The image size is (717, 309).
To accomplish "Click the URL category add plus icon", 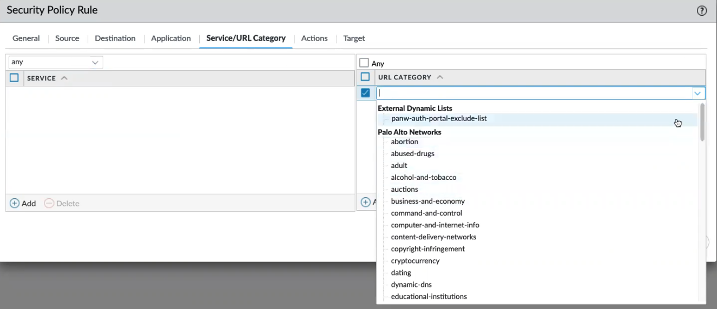I will pyautogui.click(x=366, y=202).
